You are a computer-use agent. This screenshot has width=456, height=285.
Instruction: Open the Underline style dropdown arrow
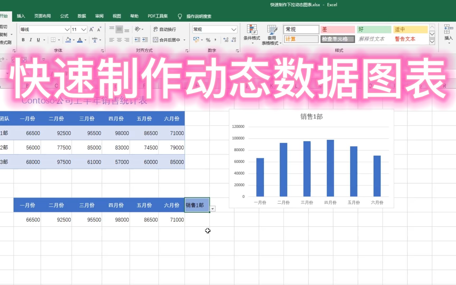pyautogui.click(x=44, y=40)
